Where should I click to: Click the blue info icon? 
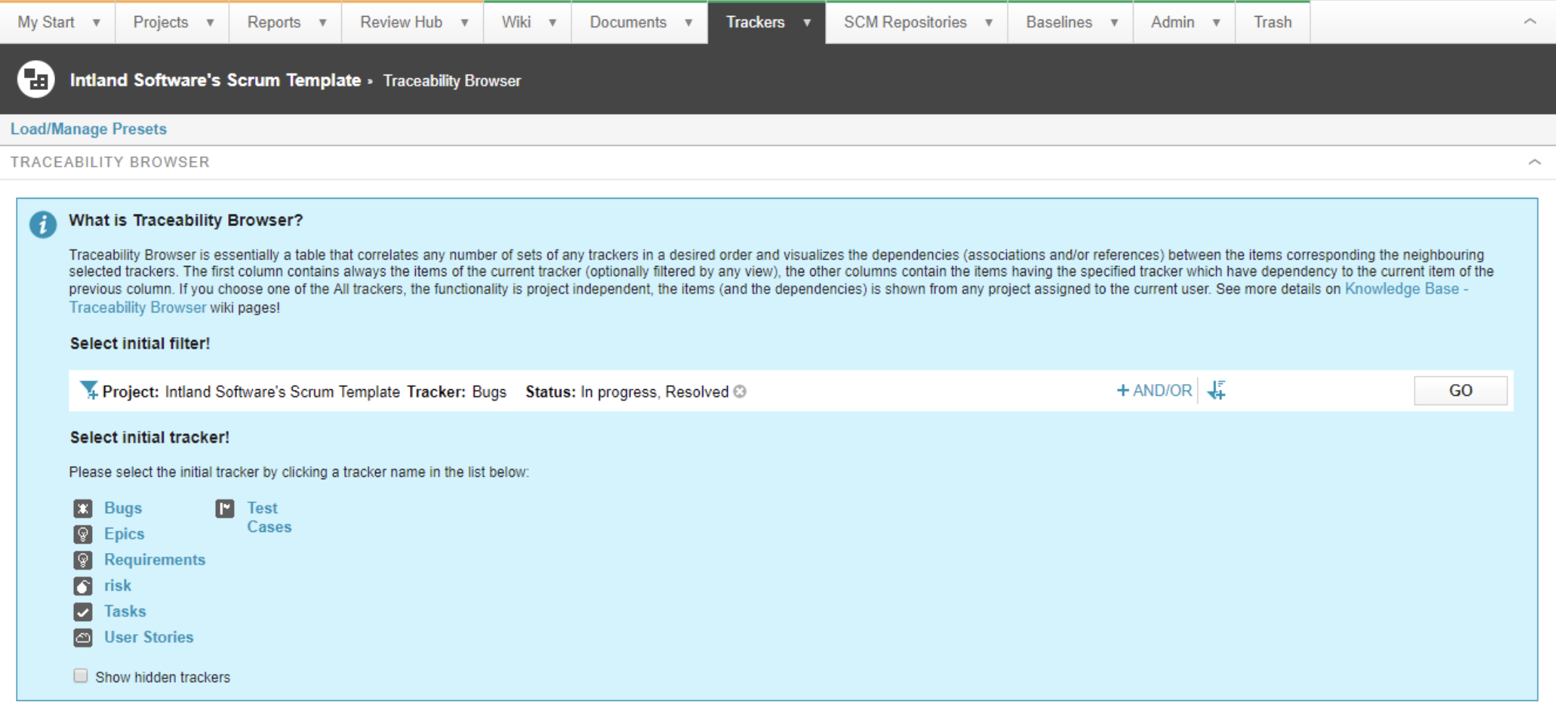pos(43,225)
